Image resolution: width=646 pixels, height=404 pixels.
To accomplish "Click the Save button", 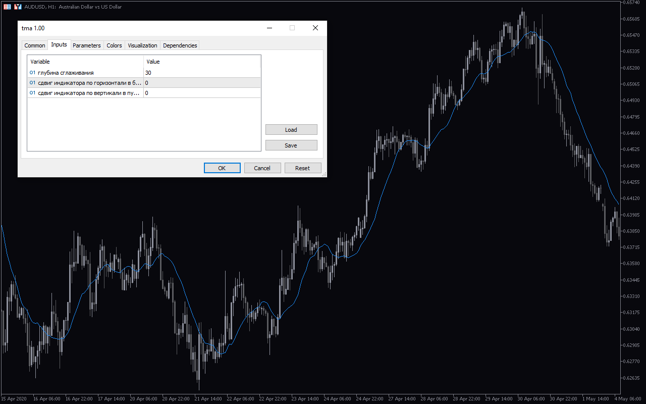I will [291, 145].
